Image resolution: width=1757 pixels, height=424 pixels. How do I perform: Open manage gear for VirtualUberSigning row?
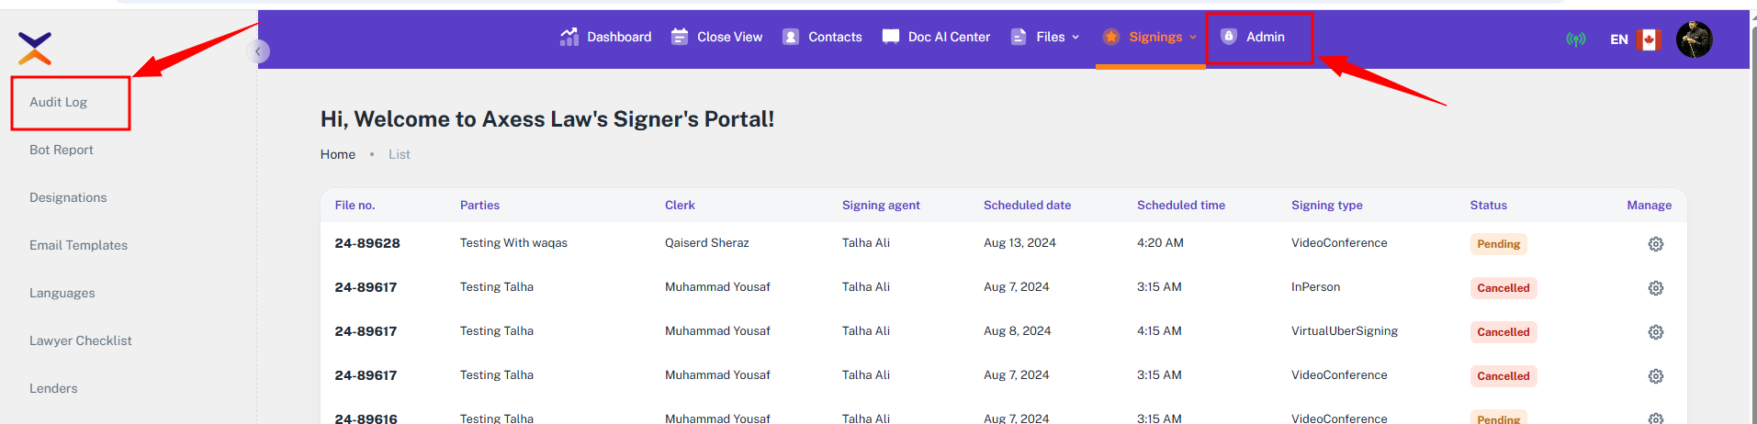coord(1655,332)
